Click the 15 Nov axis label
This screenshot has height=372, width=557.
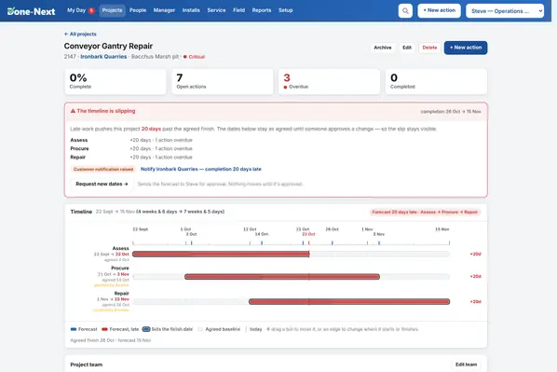point(442,229)
